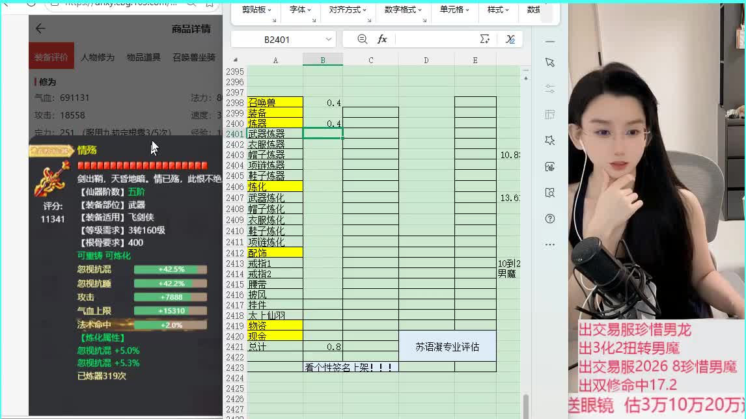This screenshot has width=746, height=419.
Task: Expand the 剪贴板 ribbon group
Action: [256, 10]
